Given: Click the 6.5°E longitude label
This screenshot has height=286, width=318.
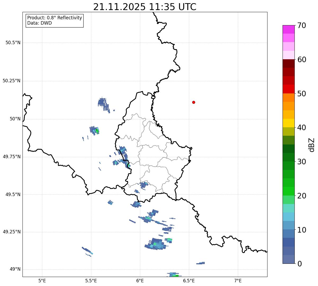Looking at the screenshot, I should coord(189,280).
